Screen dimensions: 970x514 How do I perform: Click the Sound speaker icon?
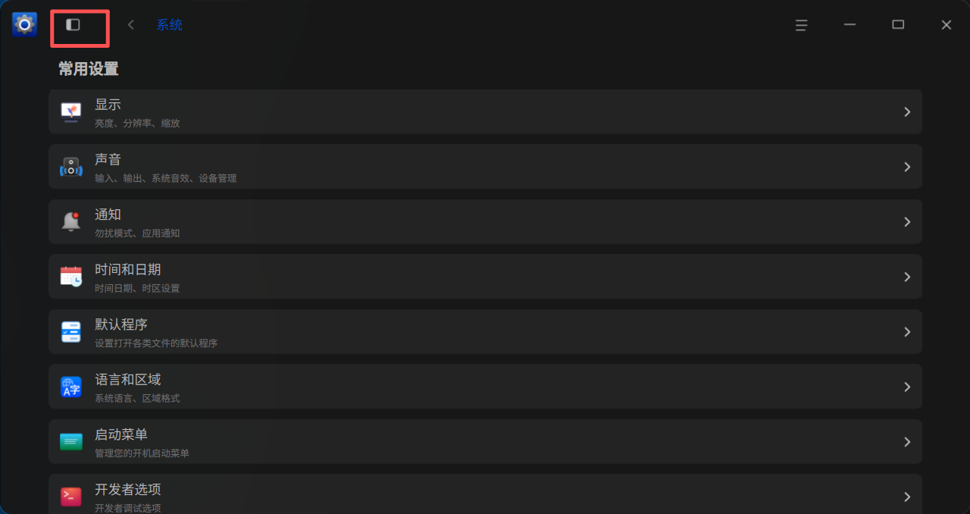71,167
